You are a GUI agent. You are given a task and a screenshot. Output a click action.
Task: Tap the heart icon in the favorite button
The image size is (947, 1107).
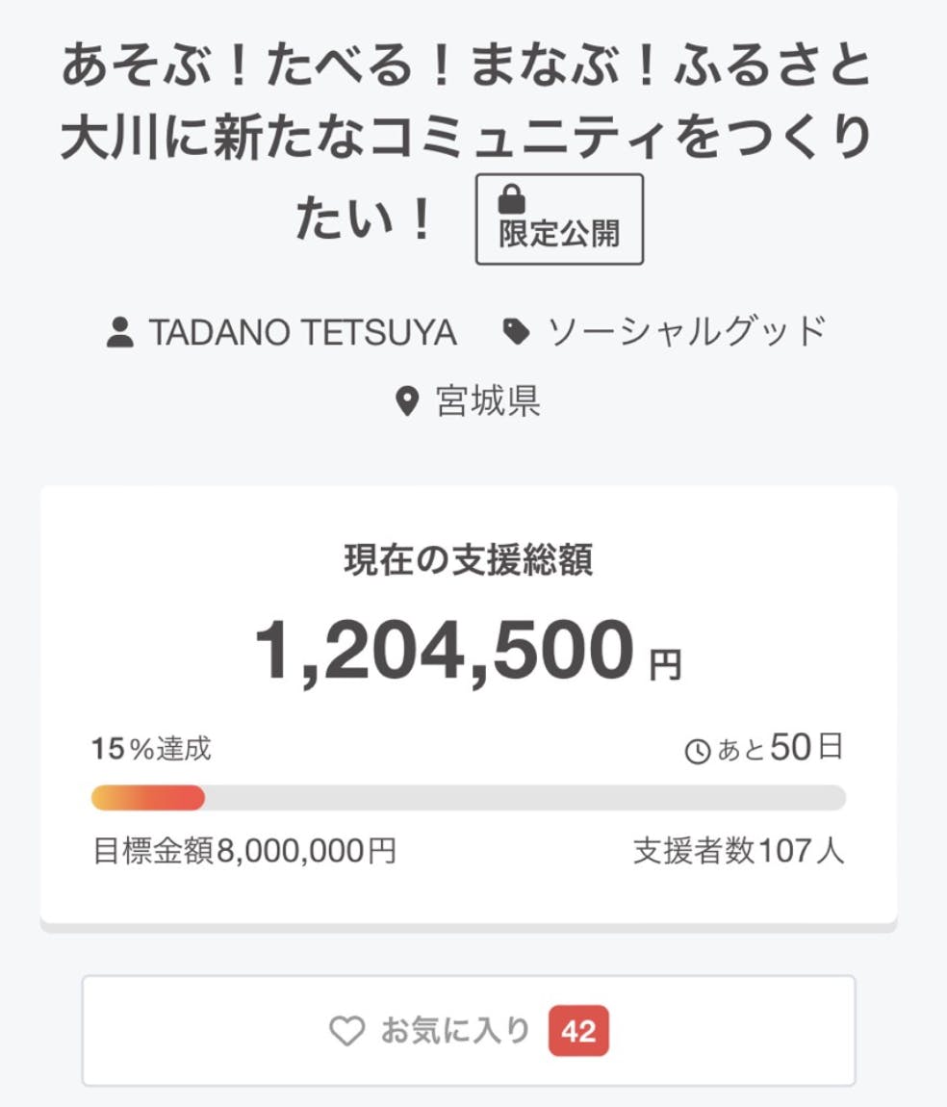(346, 1032)
